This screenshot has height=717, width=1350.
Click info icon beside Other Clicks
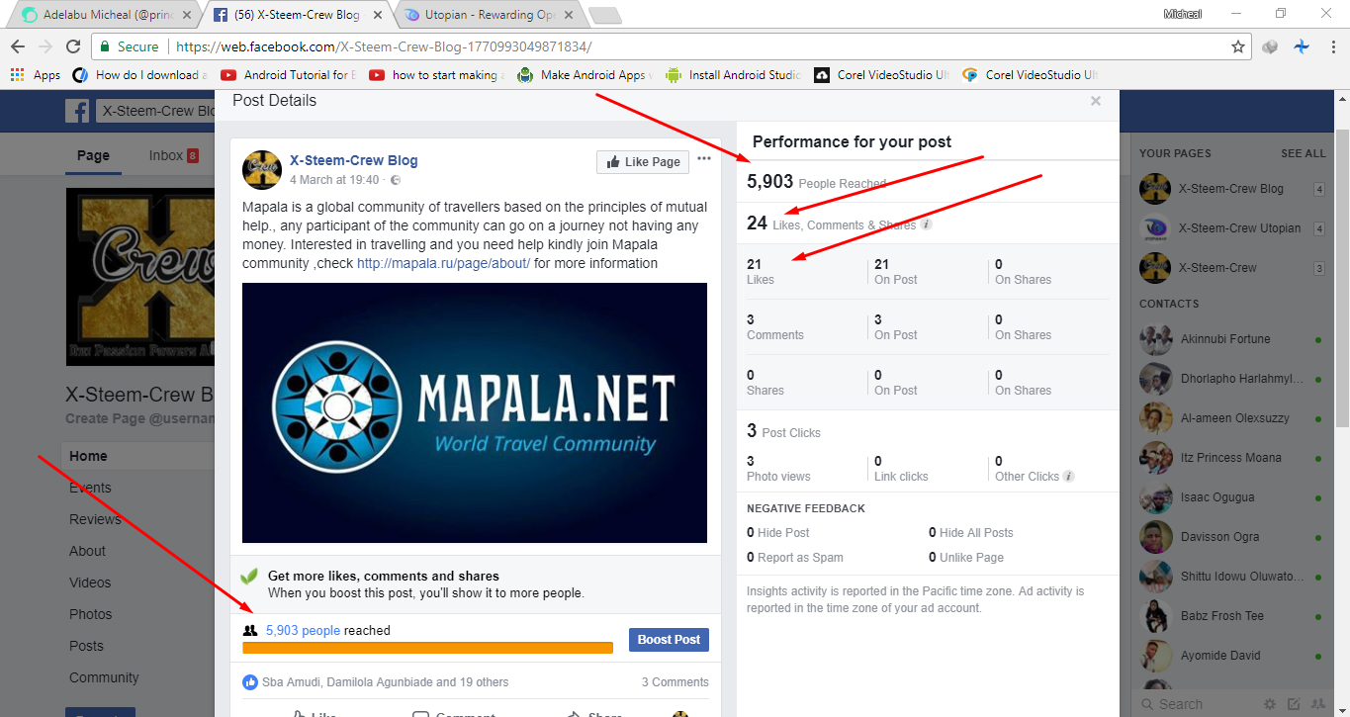tap(1069, 476)
